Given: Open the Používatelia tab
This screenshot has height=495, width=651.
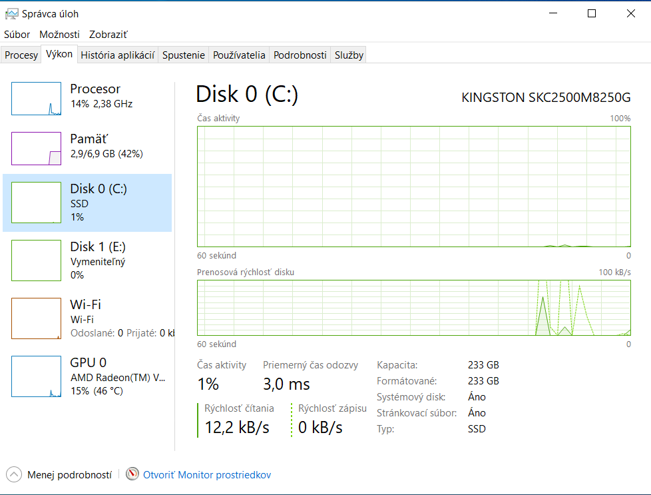Looking at the screenshot, I should [239, 55].
